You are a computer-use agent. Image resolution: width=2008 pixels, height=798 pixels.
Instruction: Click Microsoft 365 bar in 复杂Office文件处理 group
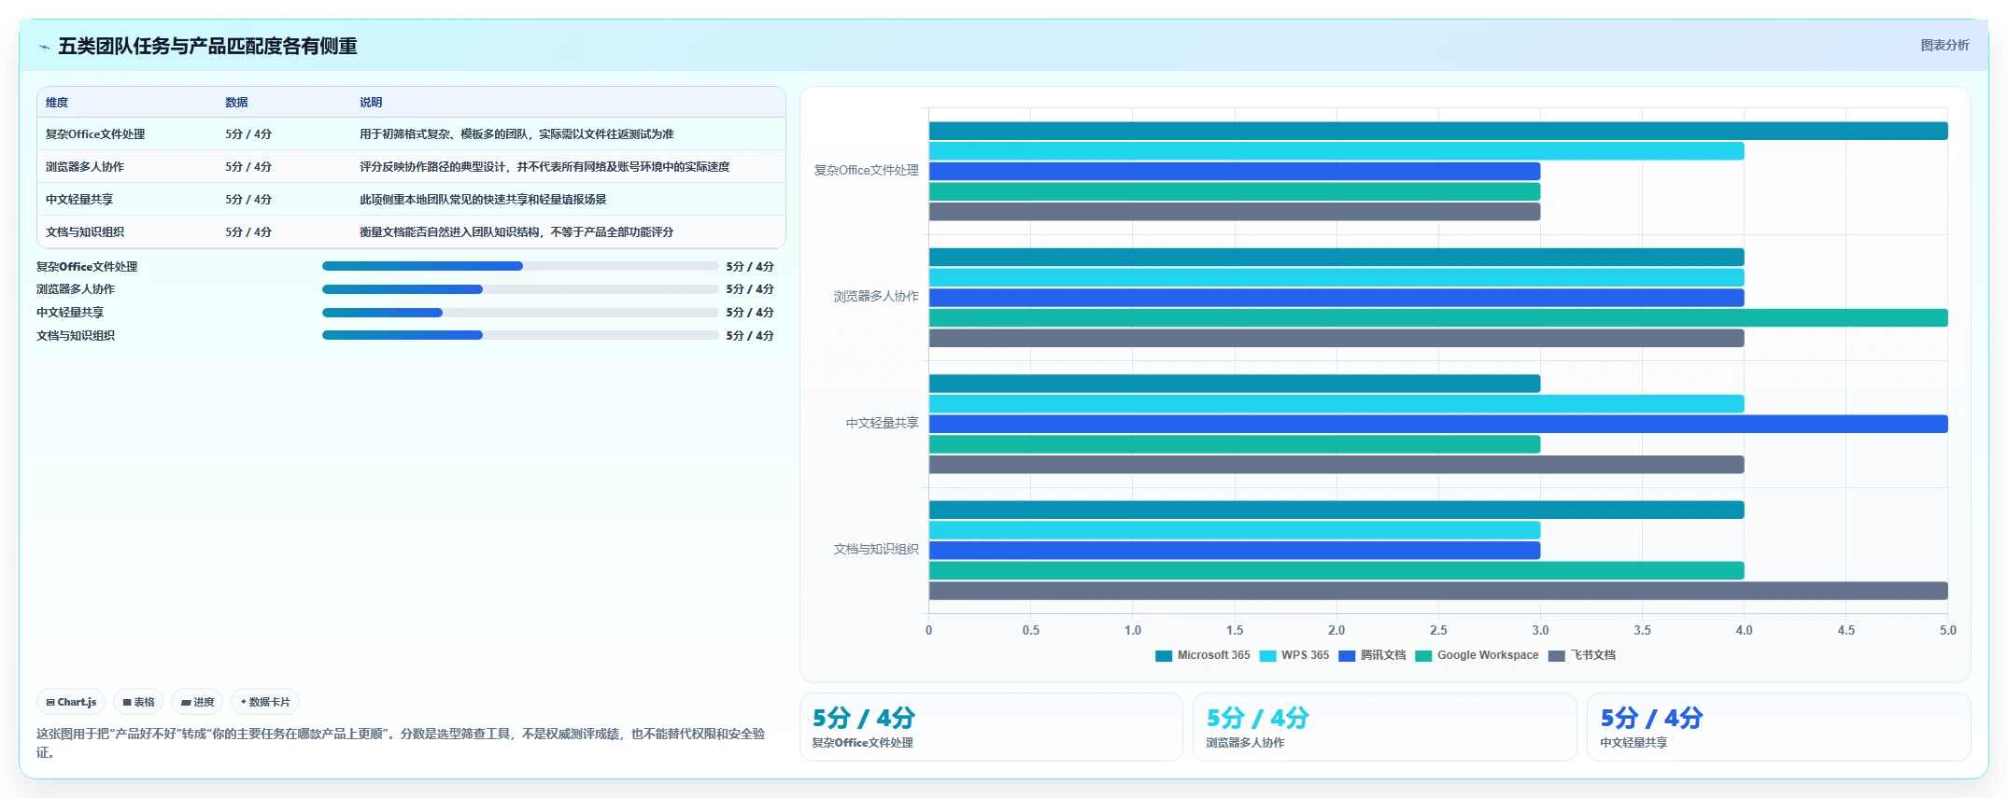(1438, 131)
